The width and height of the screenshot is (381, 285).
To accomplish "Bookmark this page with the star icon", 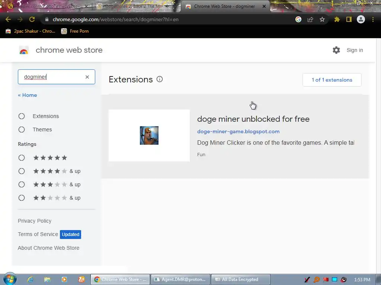I will coord(322,19).
